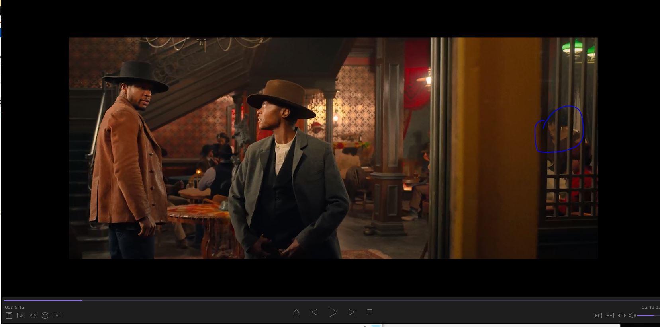
Task: Click the download arrow icon
Action: tap(21, 315)
